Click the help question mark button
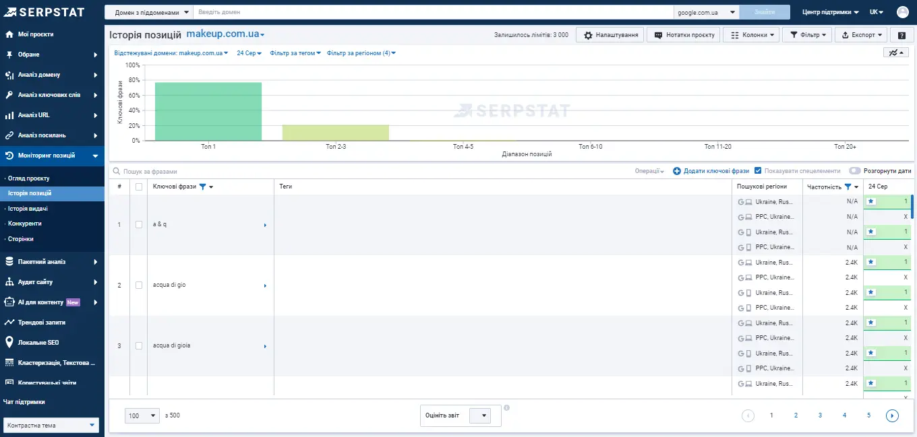The width and height of the screenshot is (917, 437). pos(901,35)
